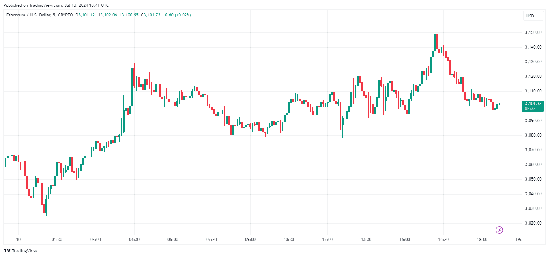The height and width of the screenshot is (257, 549).
Task: Click the 3,150.00 price axis label
Action: click(533, 32)
